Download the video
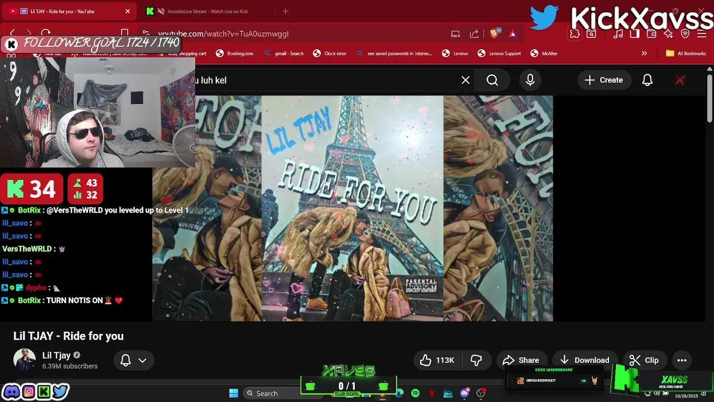 [585, 360]
